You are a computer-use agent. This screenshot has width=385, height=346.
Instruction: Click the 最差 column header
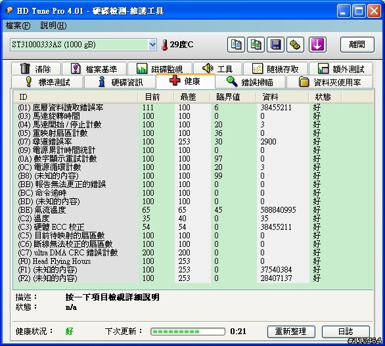192,97
